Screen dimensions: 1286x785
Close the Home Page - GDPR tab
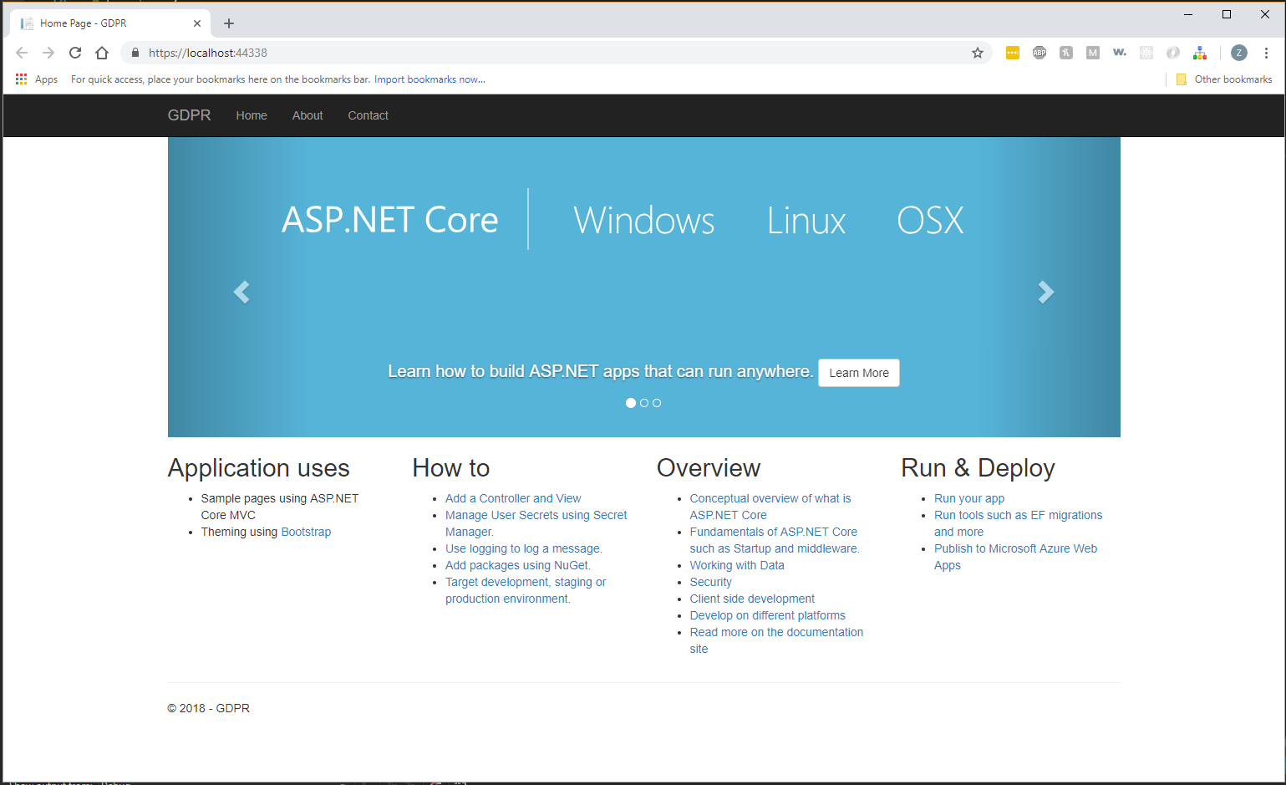(x=197, y=23)
